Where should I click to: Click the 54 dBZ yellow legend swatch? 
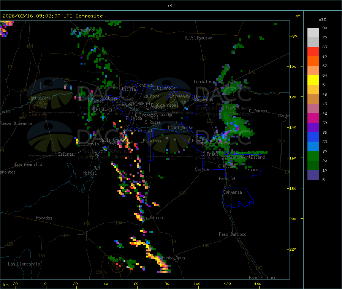[x=313, y=80]
